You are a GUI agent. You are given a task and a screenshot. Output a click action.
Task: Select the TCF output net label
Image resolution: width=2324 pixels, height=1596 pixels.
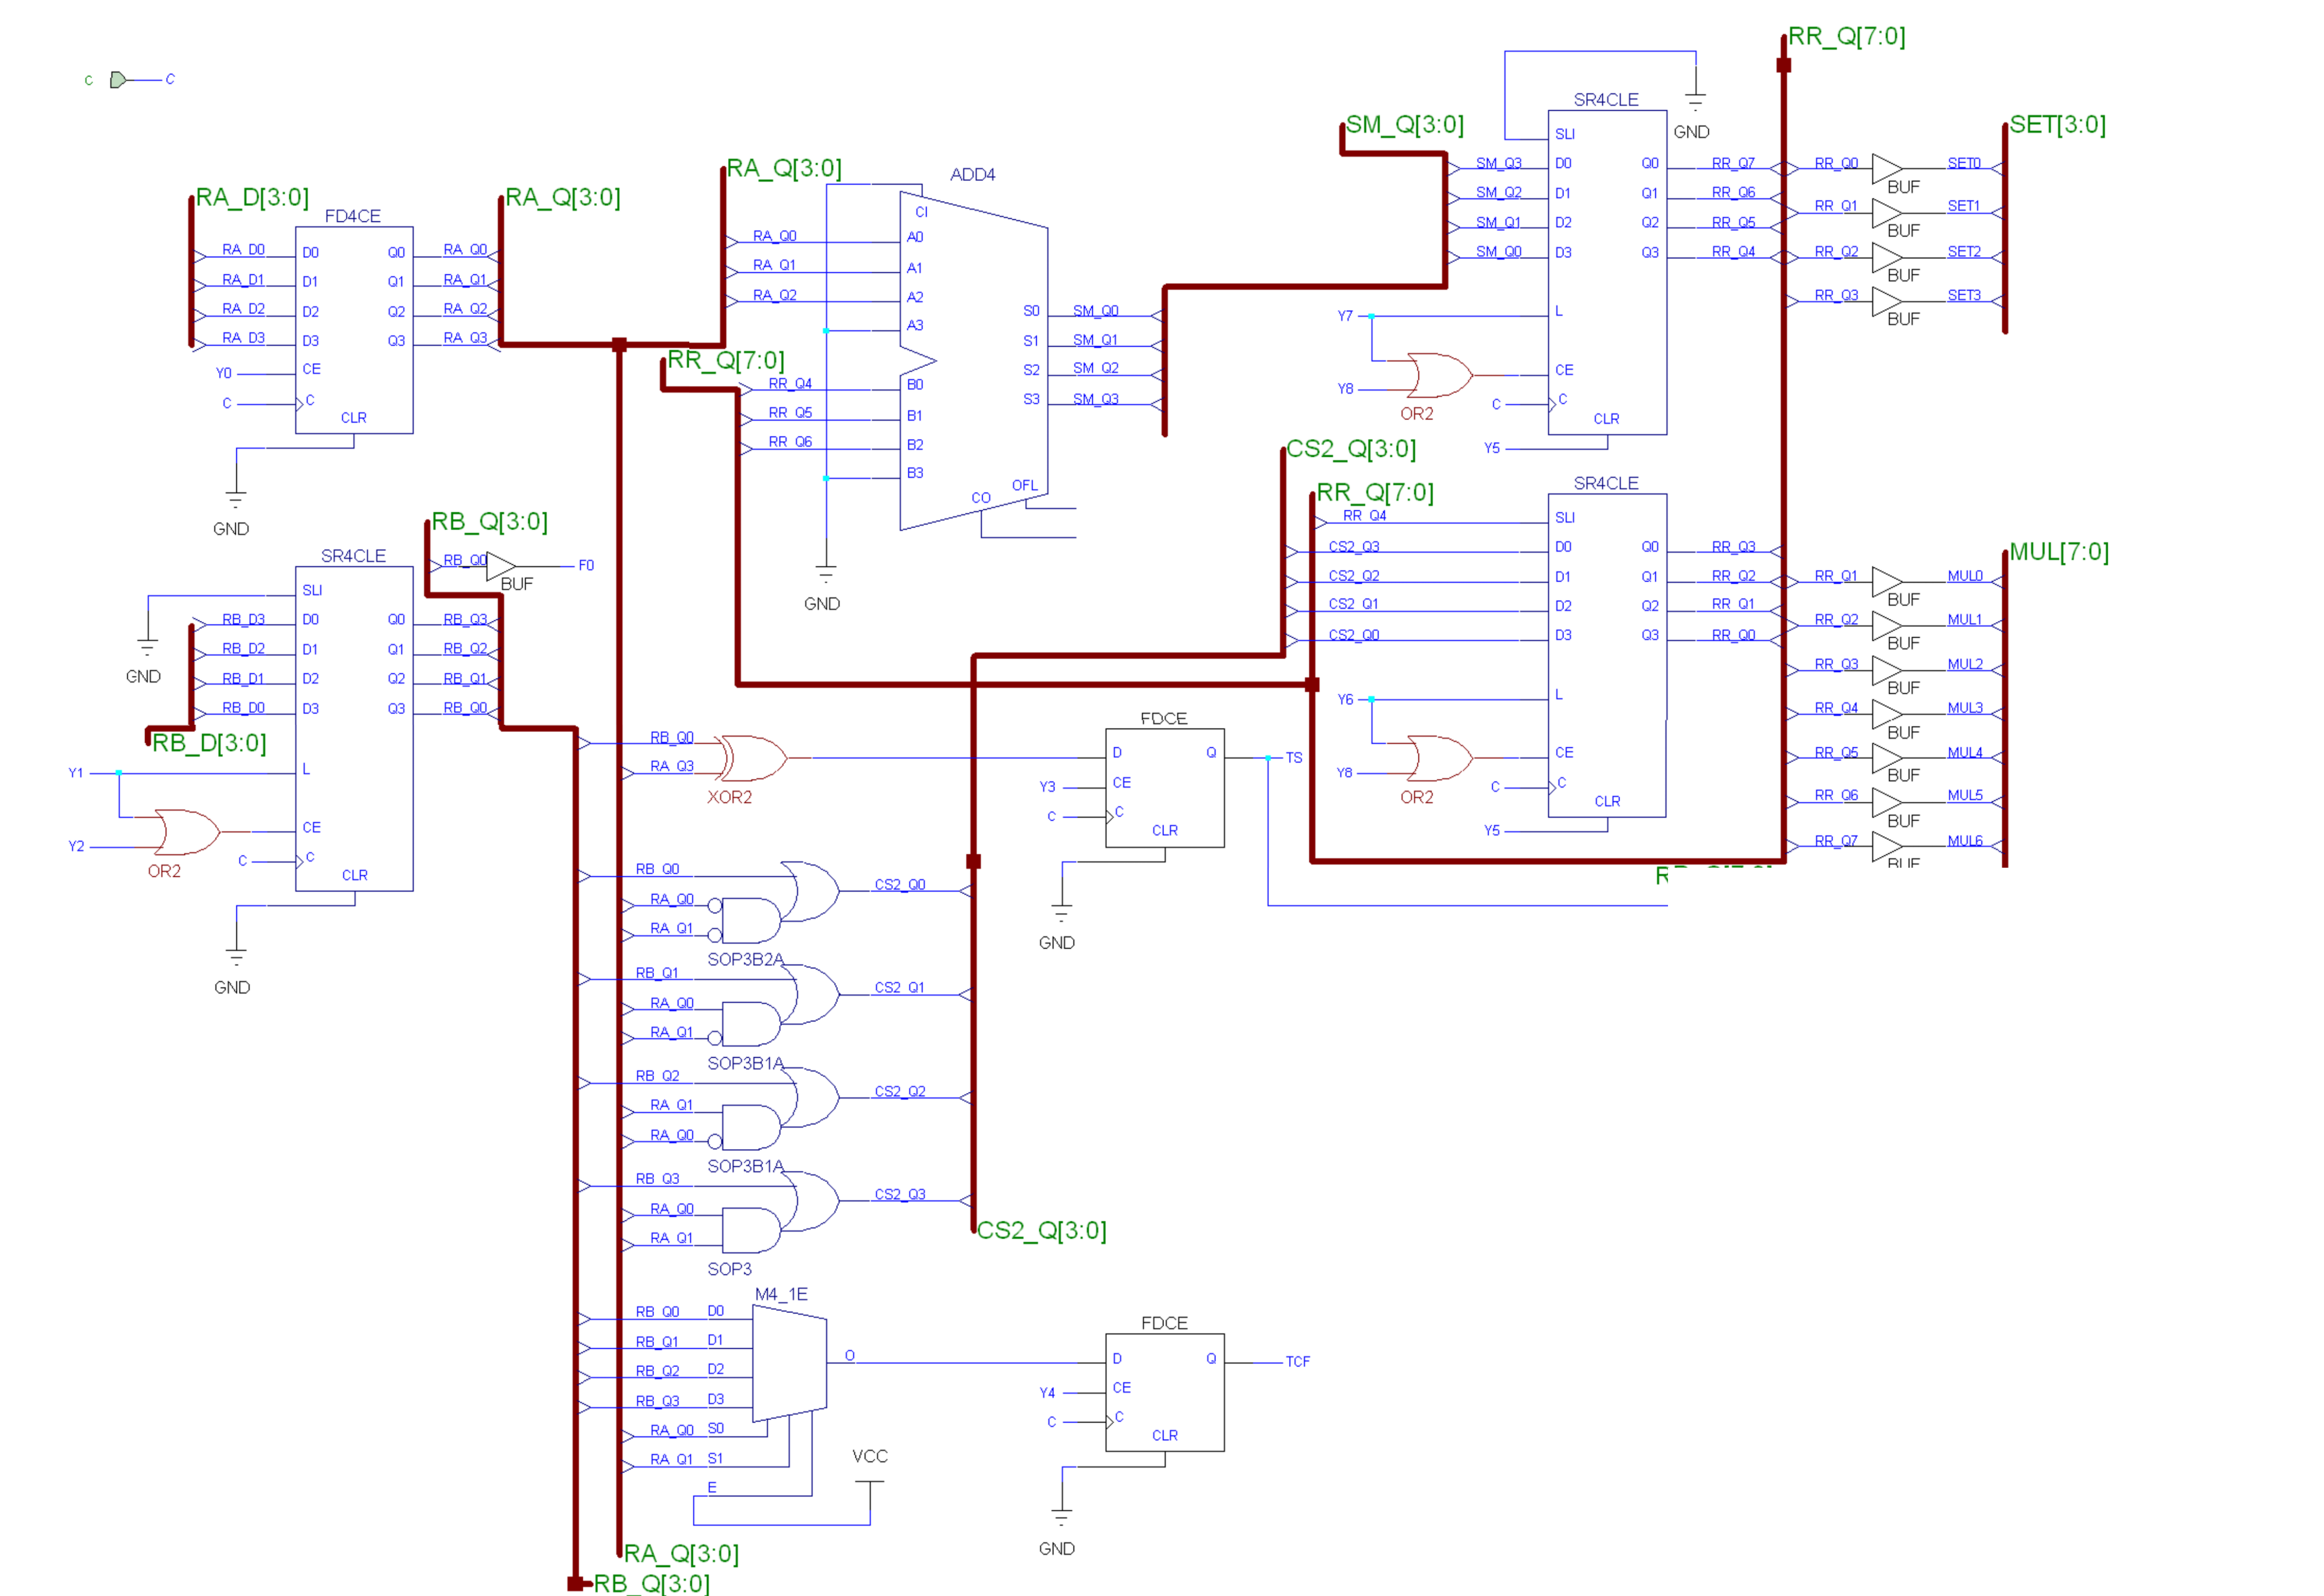(x=1297, y=1362)
